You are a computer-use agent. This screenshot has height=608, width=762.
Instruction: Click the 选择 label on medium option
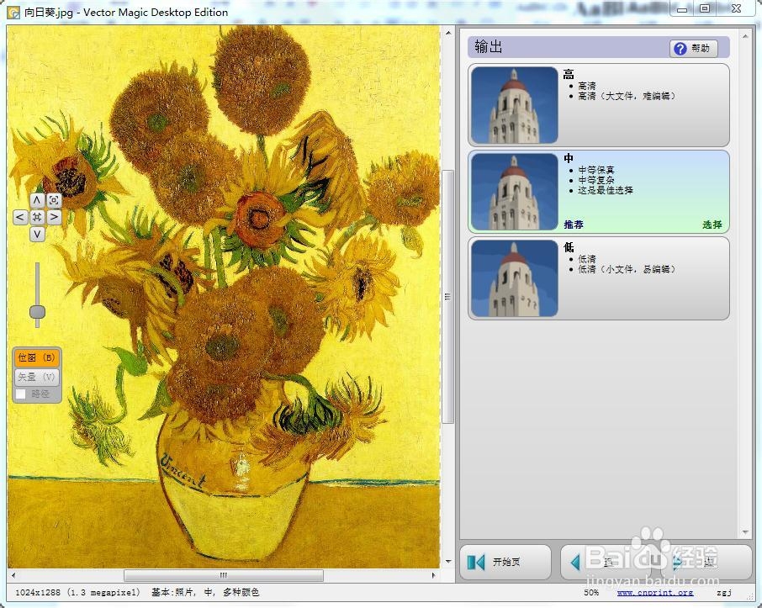(x=712, y=225)
